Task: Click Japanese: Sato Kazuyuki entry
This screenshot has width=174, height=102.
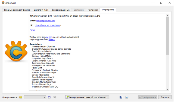Action: (x=43, y=63)
